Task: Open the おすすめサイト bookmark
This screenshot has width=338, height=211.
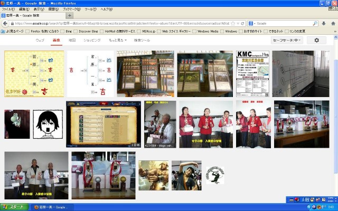Action: pos(250,32)
